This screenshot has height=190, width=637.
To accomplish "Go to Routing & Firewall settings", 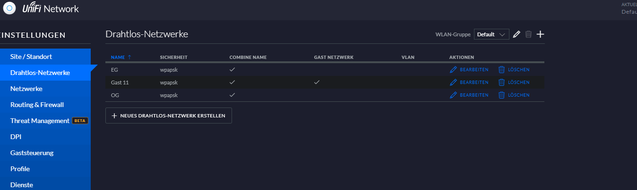I will (x=37, y=105).
